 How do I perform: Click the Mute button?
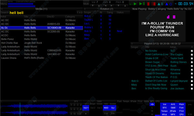pos(86,4)
